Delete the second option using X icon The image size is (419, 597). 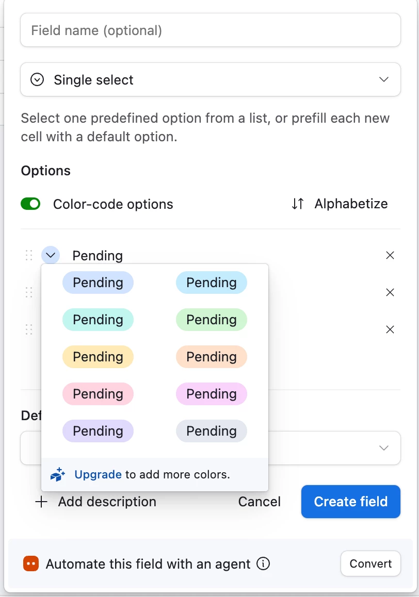pyautogui.click(x=390, y=292)
